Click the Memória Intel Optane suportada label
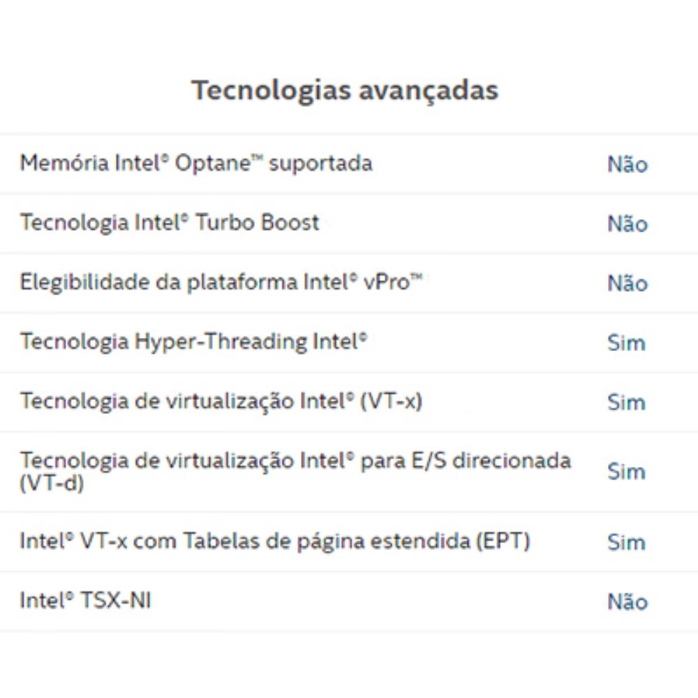 coord(196,163)
